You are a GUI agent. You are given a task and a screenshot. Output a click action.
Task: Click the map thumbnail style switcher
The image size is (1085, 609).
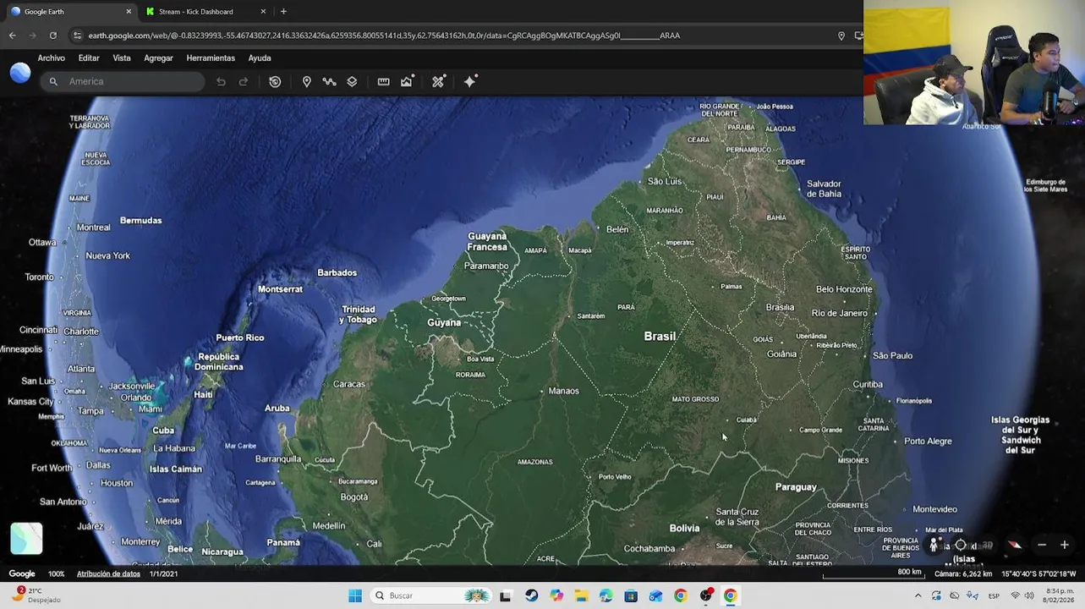coord(26,539)
